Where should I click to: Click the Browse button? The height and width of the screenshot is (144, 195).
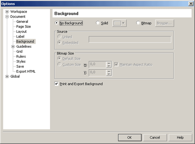coord(164,23)
